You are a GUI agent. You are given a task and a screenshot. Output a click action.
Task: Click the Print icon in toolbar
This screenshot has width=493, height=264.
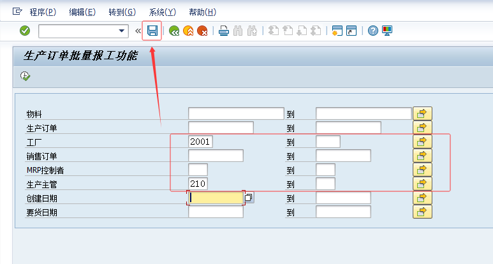(x=224, y=31)
